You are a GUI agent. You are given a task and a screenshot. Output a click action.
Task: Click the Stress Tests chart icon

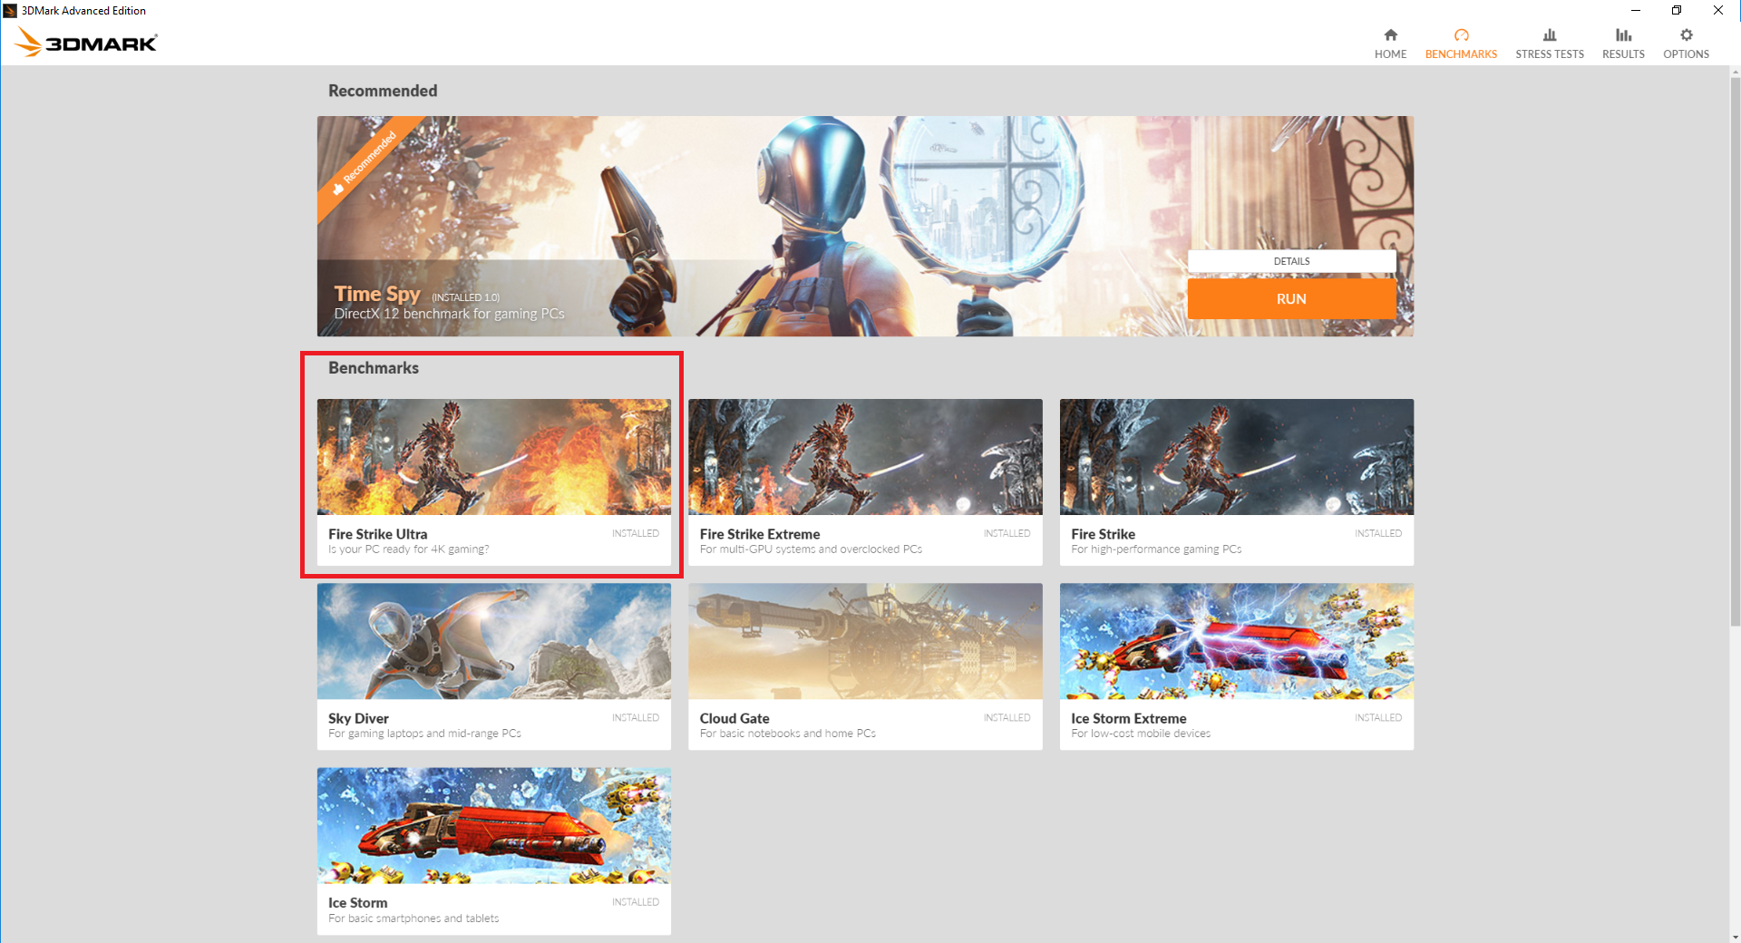coord(1550,35)
